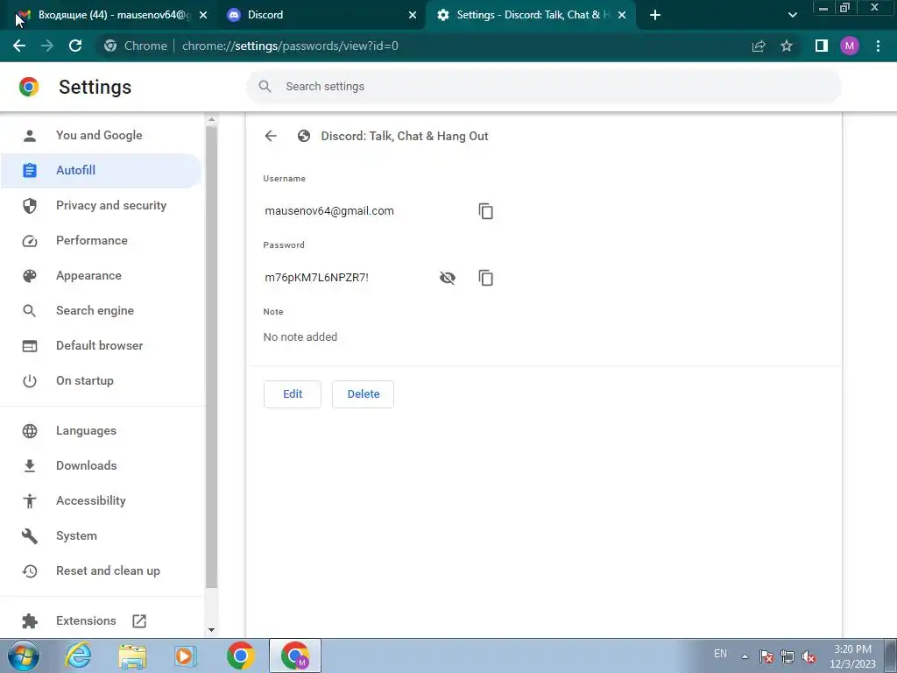This screenshot has height=673, width=897.
Task: Click the Action Center flag icon
Action: 766,656
